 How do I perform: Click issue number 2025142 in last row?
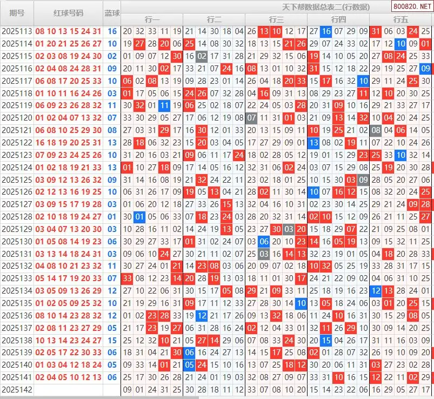coord(17,389)
